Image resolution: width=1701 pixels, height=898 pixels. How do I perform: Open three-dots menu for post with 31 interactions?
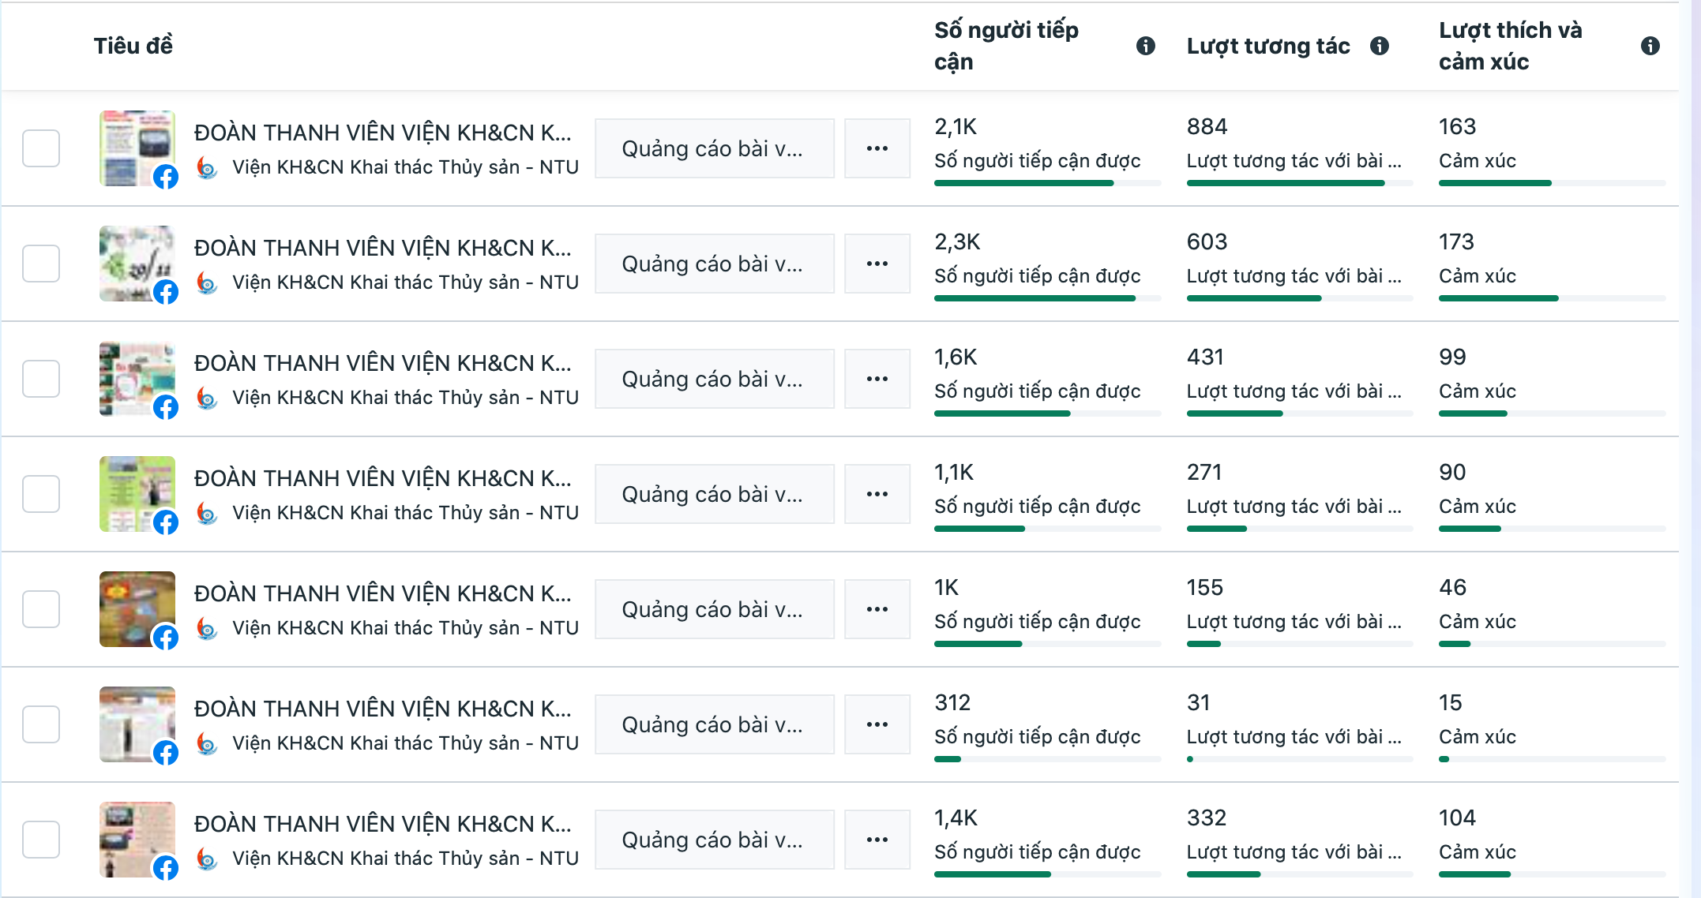tap(877, 724)
